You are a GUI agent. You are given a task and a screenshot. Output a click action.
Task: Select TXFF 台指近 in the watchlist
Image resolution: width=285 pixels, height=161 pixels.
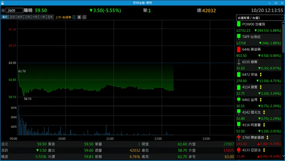point(251,37)
